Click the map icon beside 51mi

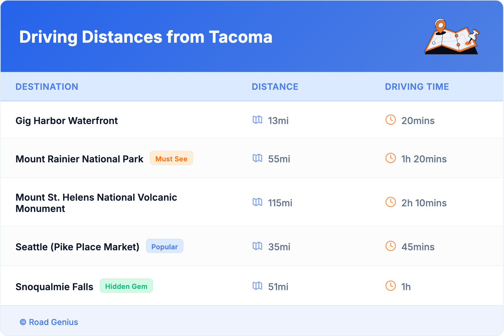pyautogui.click(x=257, y=286)
